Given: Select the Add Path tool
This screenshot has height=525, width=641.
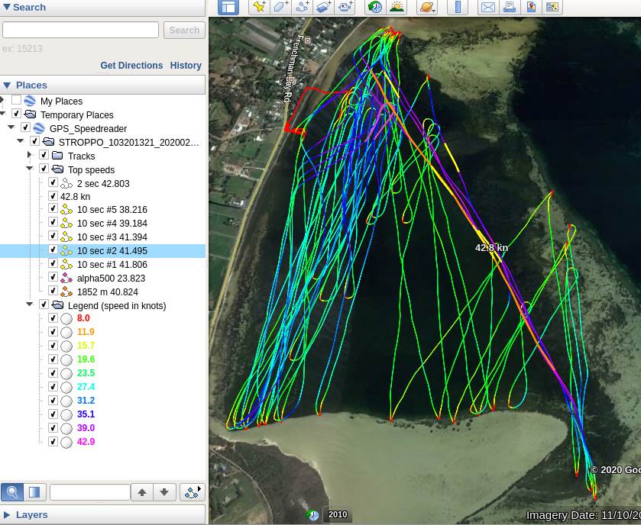Looking at the screenshot, I should pos(302,8).
